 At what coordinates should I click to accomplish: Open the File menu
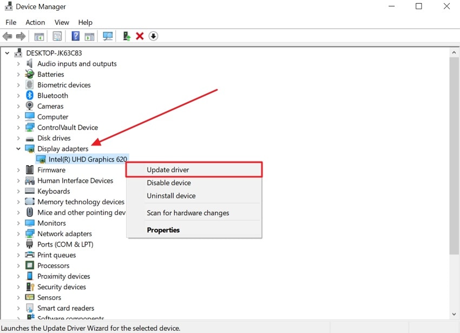coord(11,22)
